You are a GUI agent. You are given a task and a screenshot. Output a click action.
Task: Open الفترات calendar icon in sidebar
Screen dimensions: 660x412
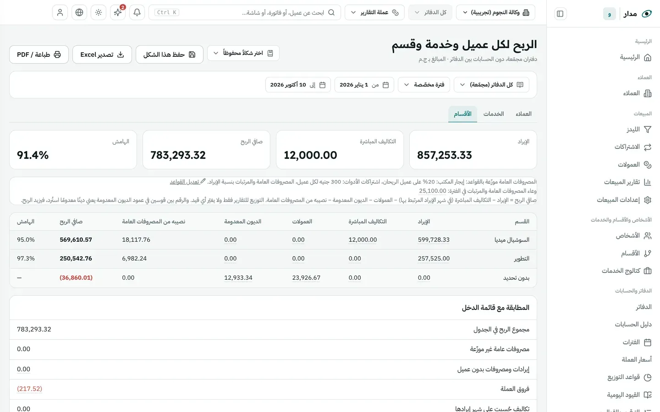tap(648, 342)
